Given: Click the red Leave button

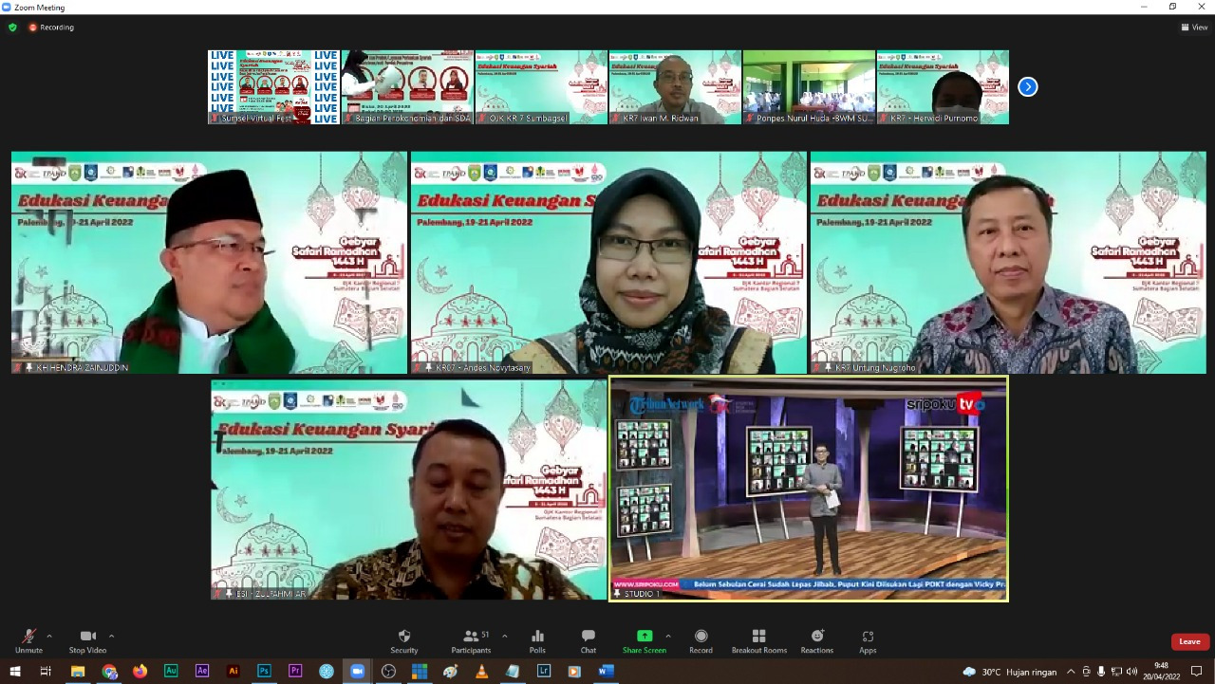Looking at the screenshot, I should point(1189,642).
